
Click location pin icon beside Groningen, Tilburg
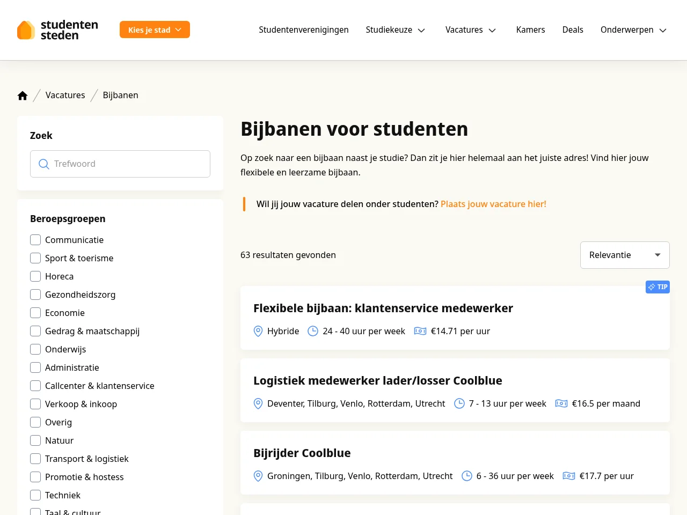[x=258, y=476]
